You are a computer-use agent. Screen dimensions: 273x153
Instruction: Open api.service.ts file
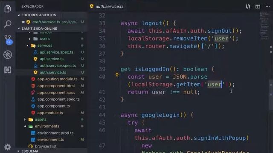pyautogui.click(x=51, y=59)
